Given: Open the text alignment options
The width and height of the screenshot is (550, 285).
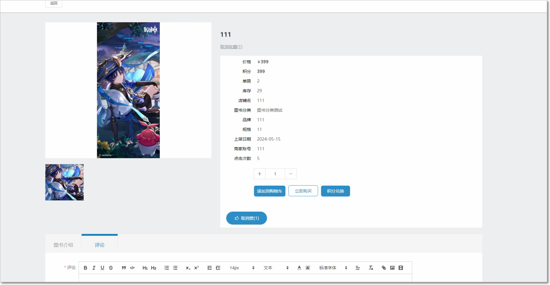Looking at the screenshot, I should click(x=358, y=268).
